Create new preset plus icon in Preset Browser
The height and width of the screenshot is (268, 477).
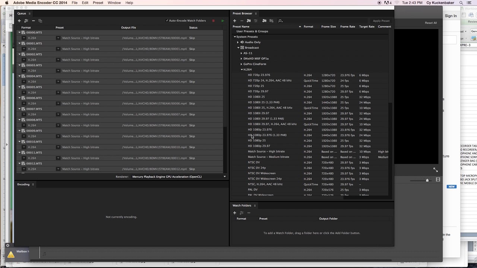234,21
